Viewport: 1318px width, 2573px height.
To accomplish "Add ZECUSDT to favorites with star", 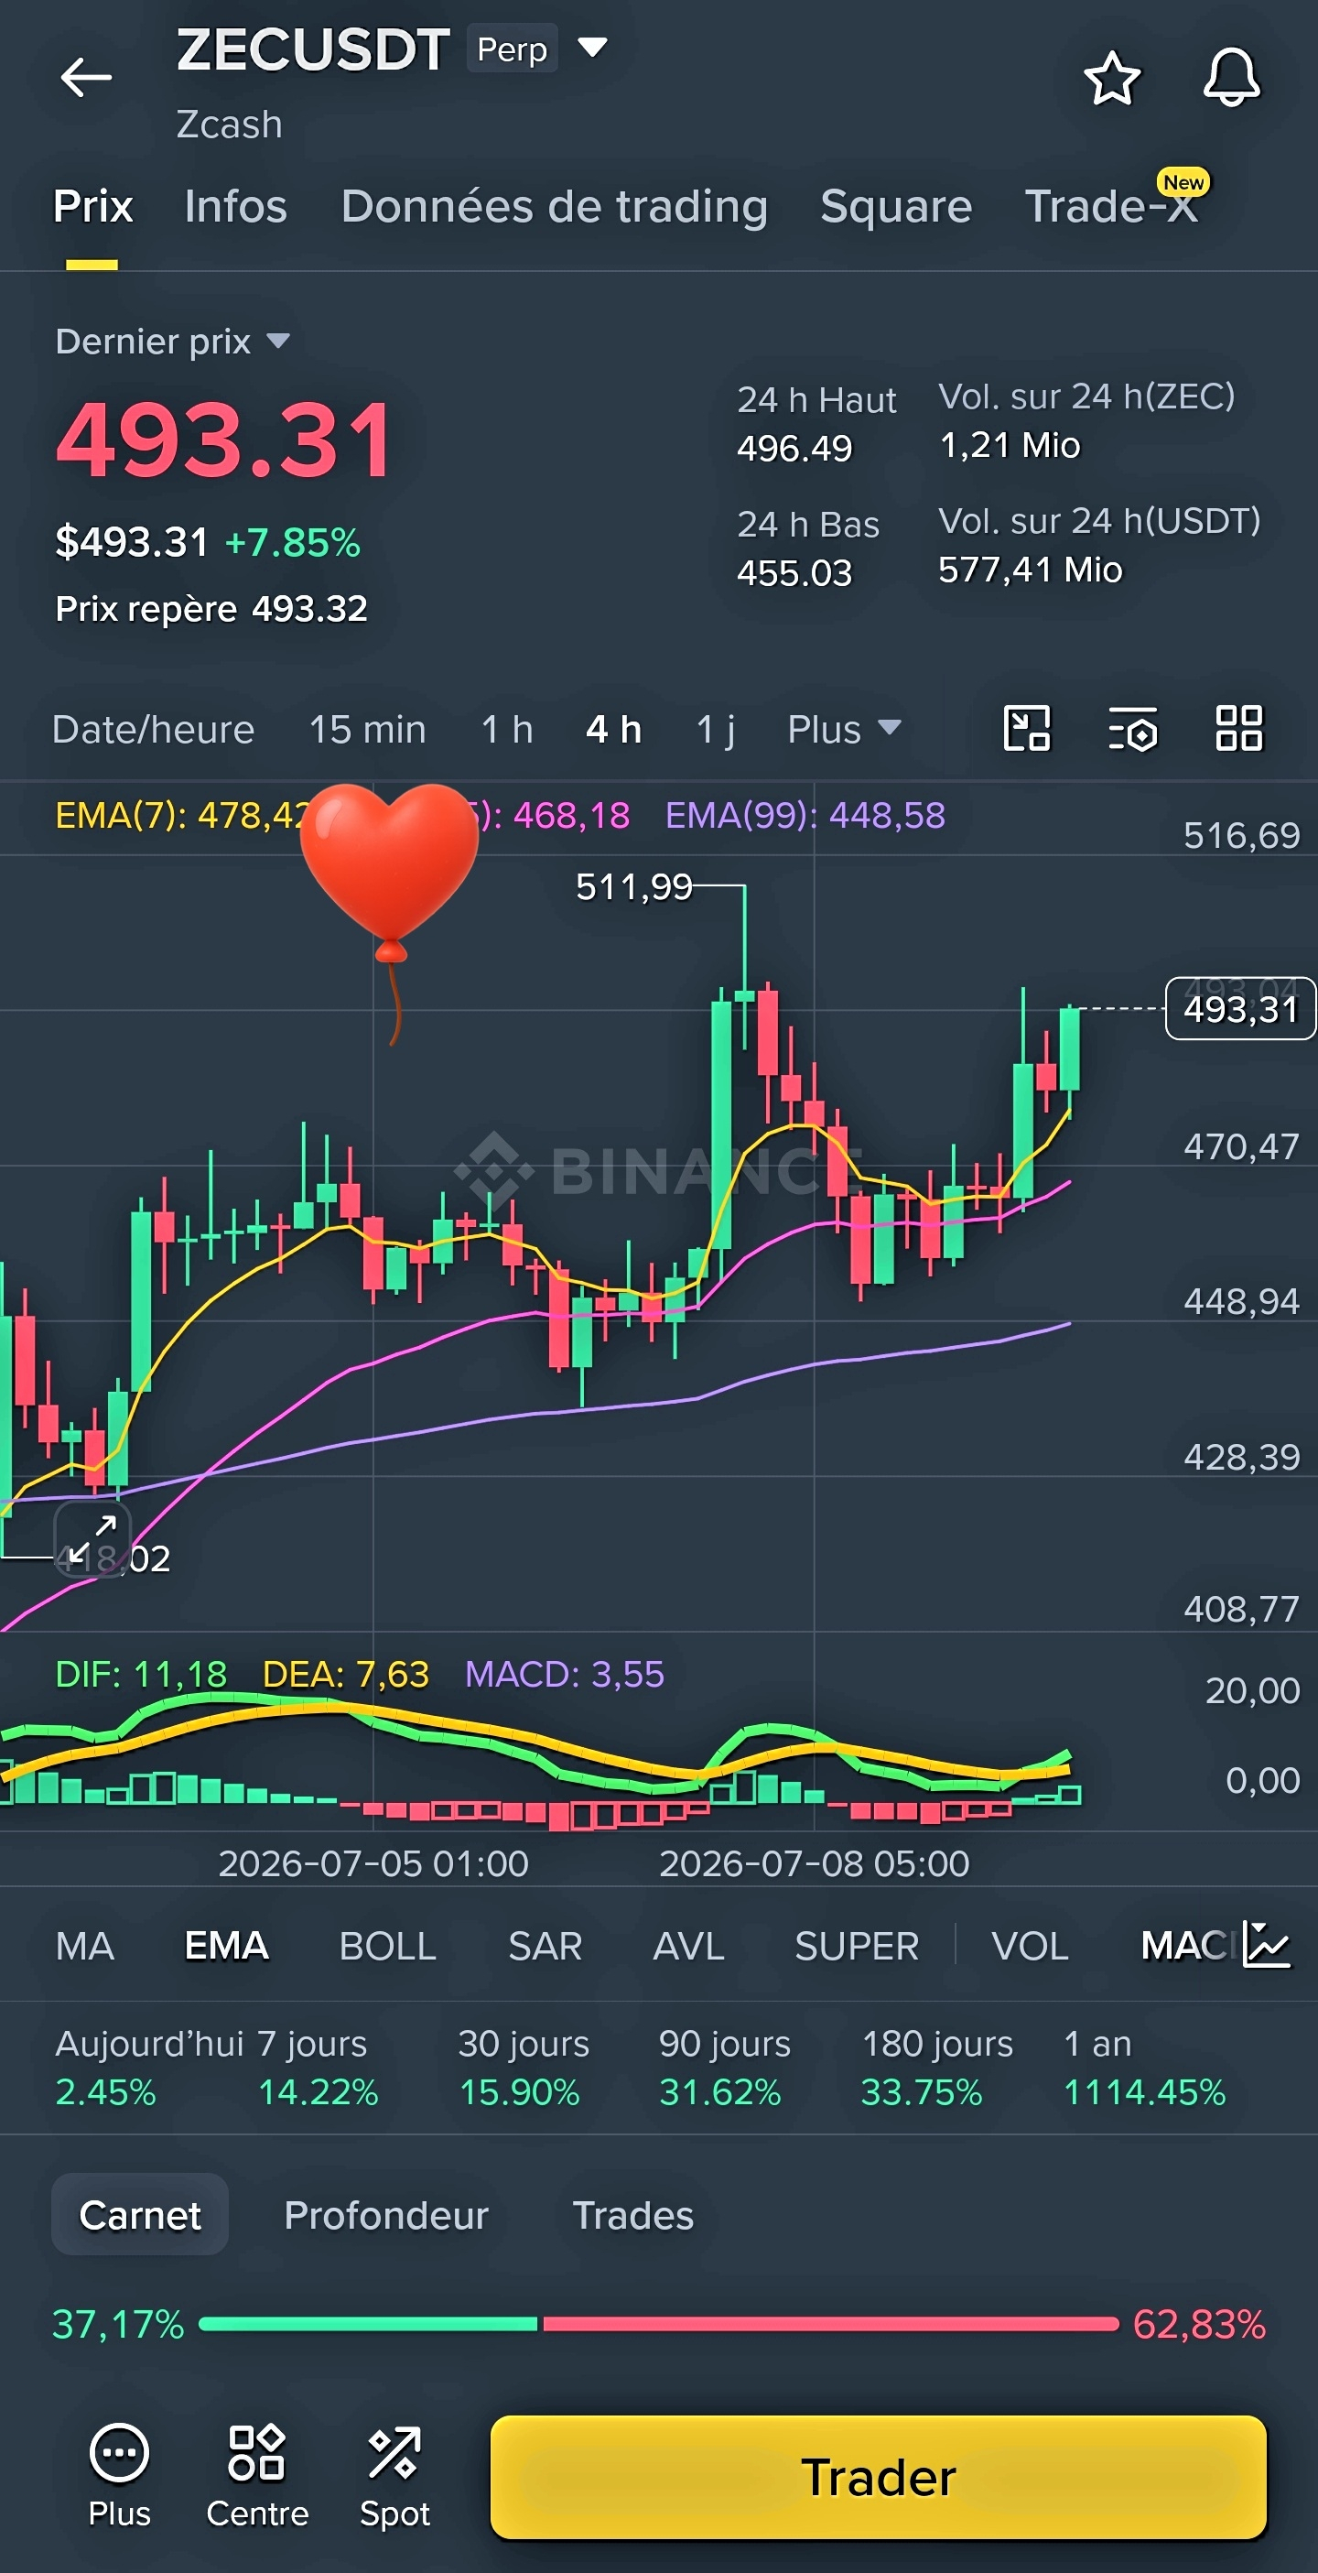I will [1112, 78].
